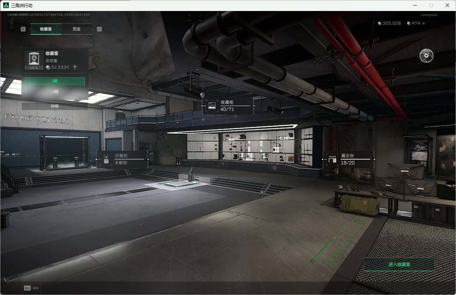Click the 收藏室 trophy case level icon
The height and width of the screenshot is (295, 456).
point(34,60)
